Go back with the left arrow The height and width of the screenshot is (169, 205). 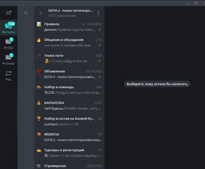(41, 13)
